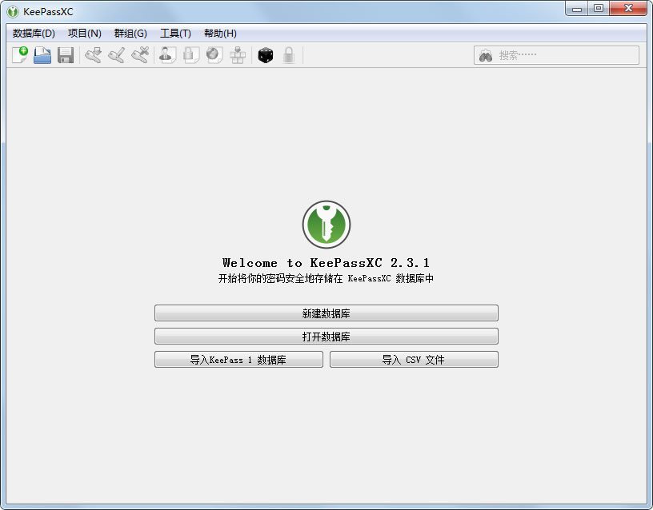Click the Copy URL globe icon
Screen dimensions: 653x510
[214, 55]
